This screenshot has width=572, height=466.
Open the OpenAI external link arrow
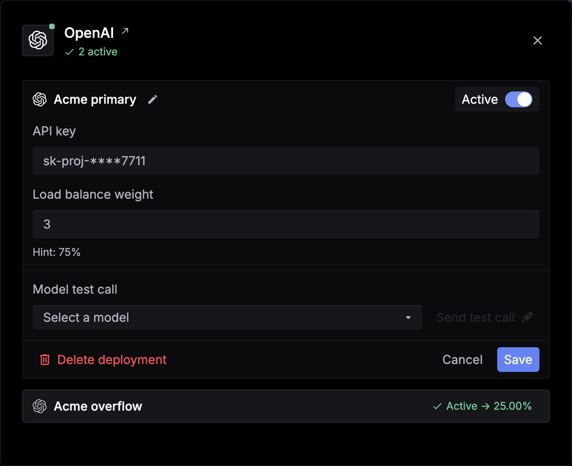[125, 31]
